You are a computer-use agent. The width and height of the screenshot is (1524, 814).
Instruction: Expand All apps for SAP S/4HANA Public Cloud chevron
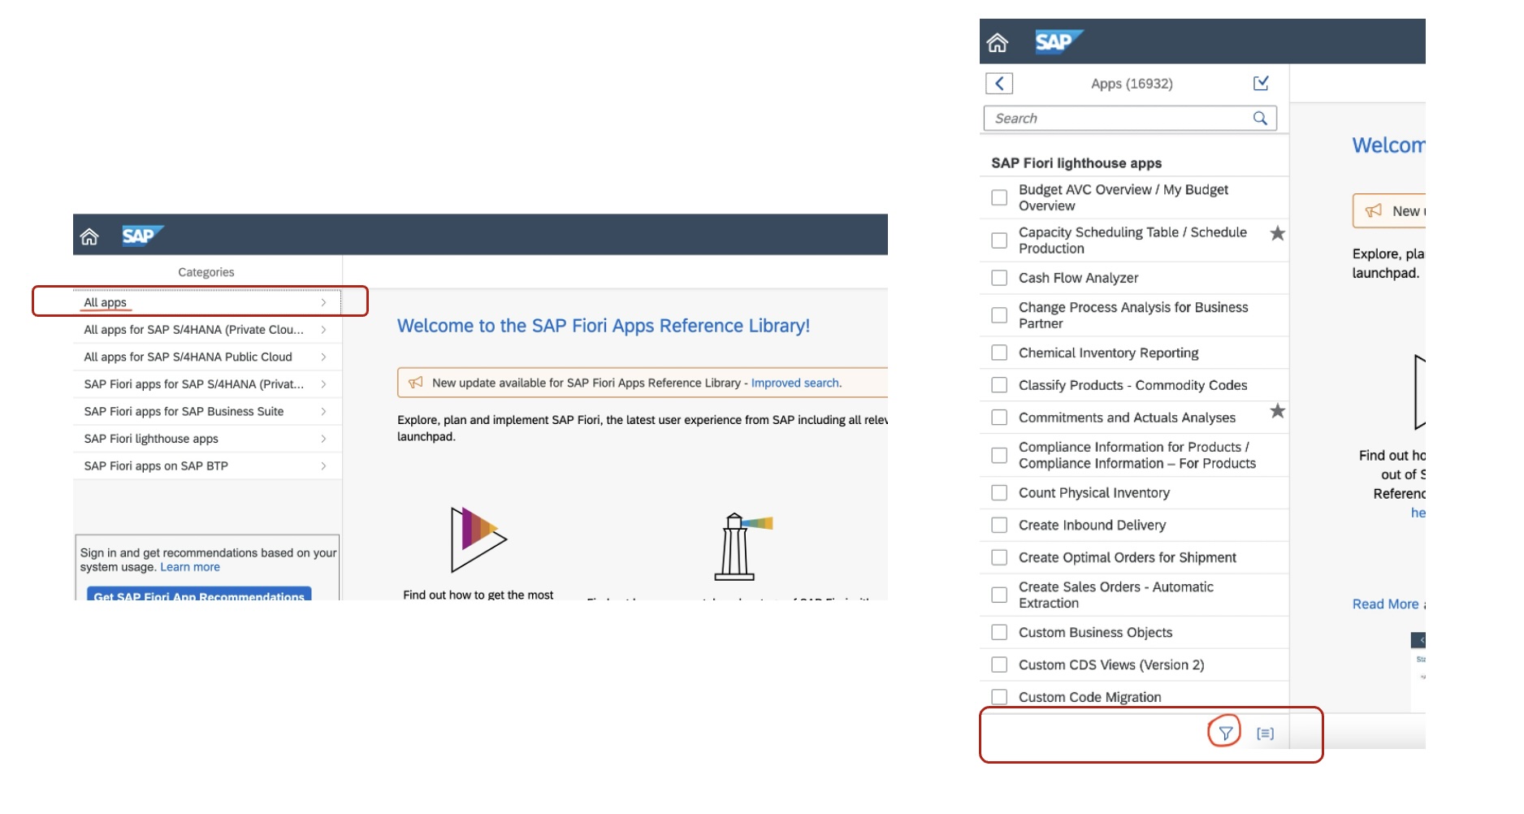323,357
